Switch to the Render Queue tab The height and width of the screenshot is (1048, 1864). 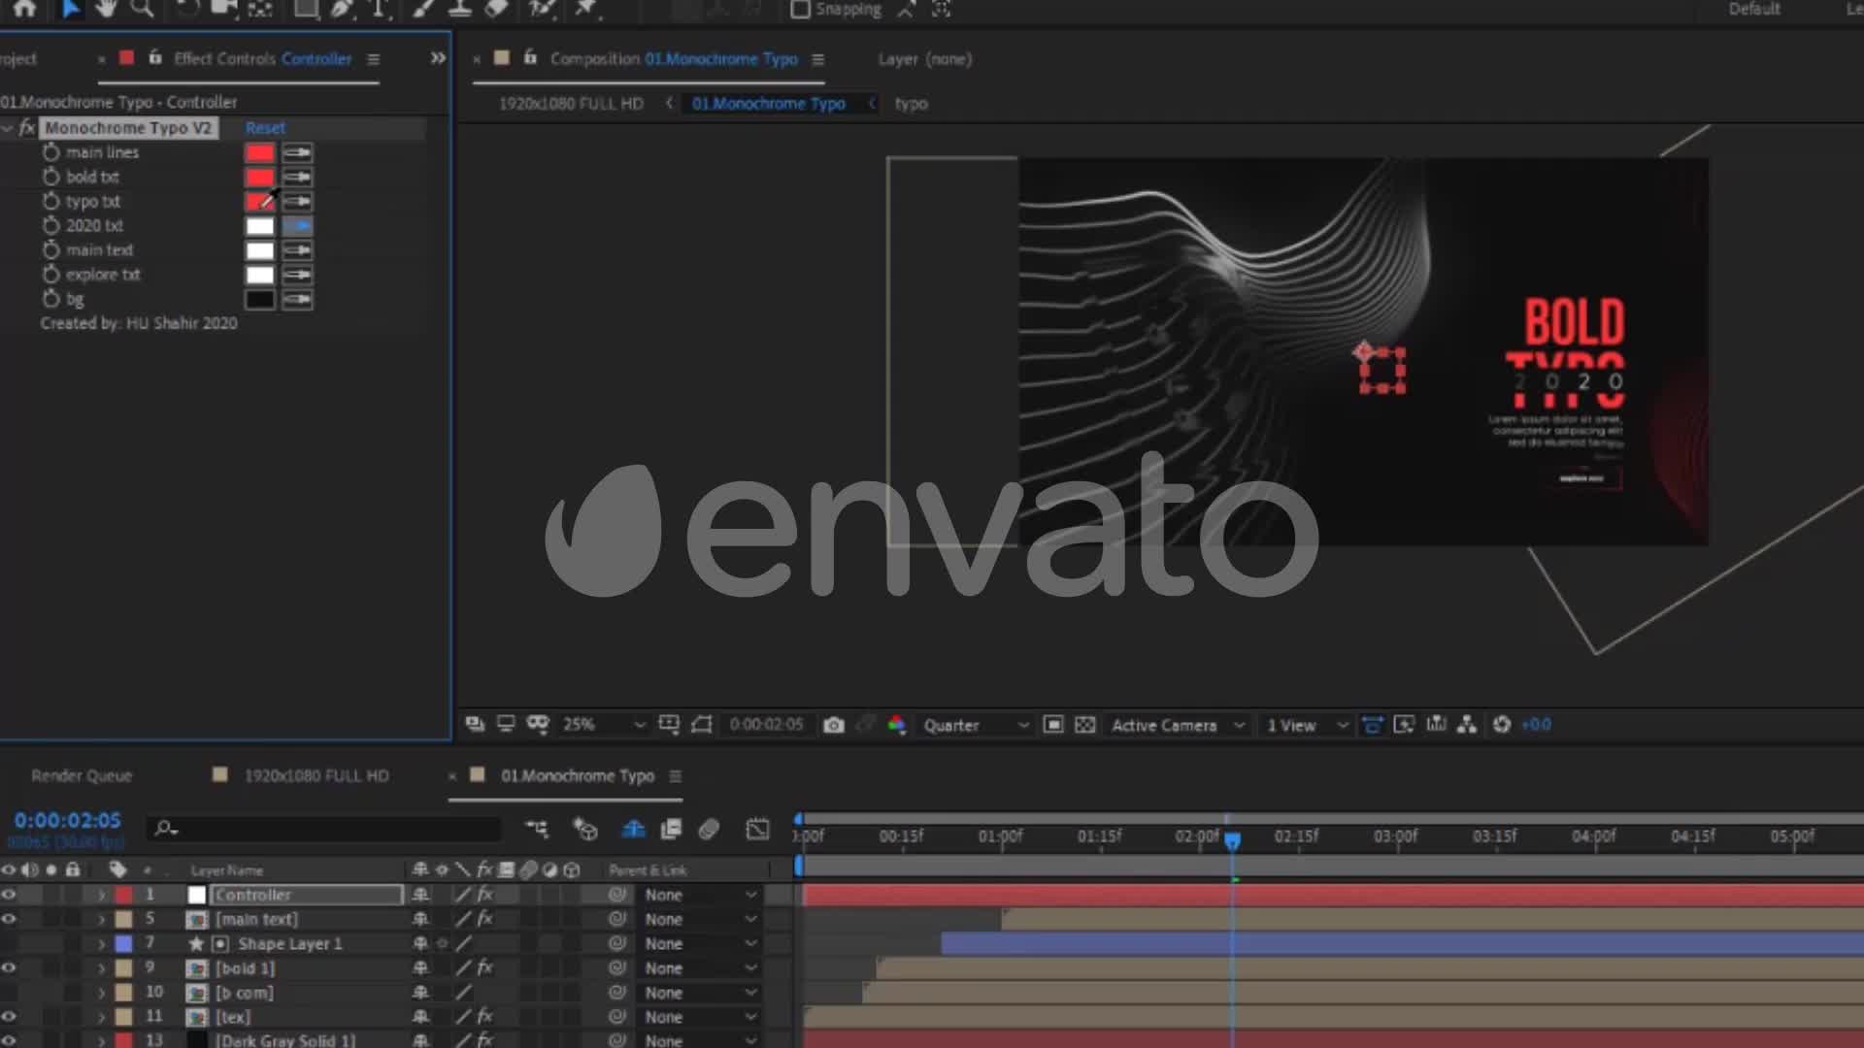pos(82,775)
